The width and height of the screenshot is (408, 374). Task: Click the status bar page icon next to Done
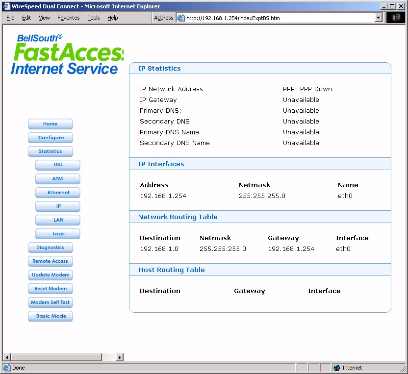tap(6, 368)
